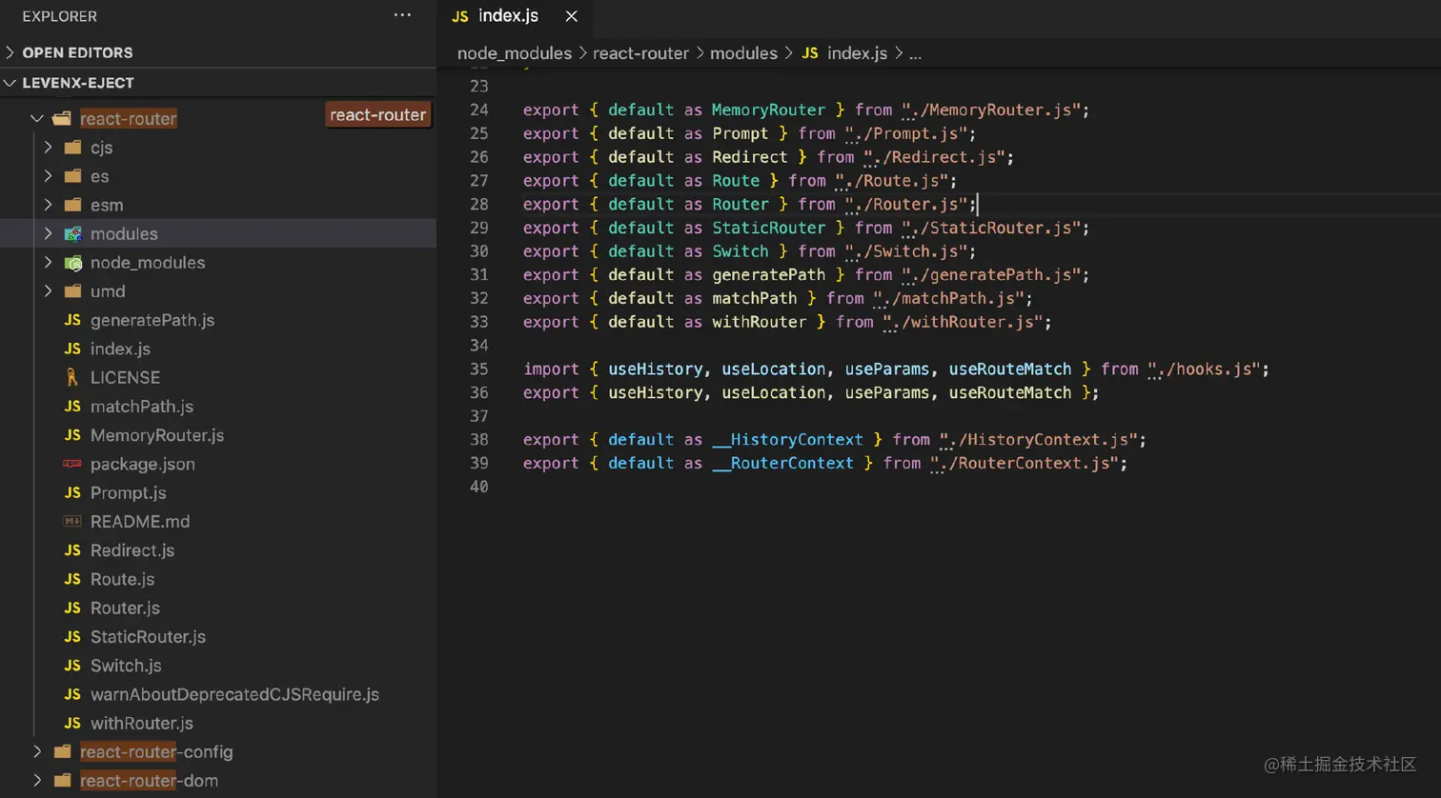Open Router.js in the file tree

click(x=125, y=608)
